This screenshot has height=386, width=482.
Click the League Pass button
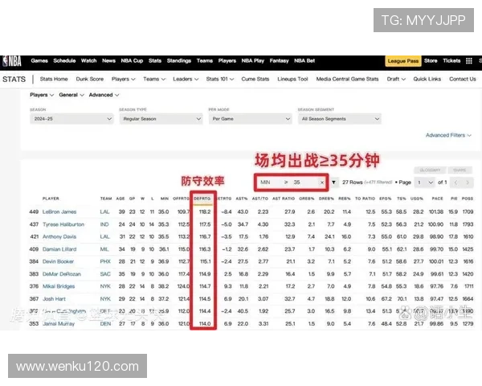pyautogui.click(x=403, y=61)
